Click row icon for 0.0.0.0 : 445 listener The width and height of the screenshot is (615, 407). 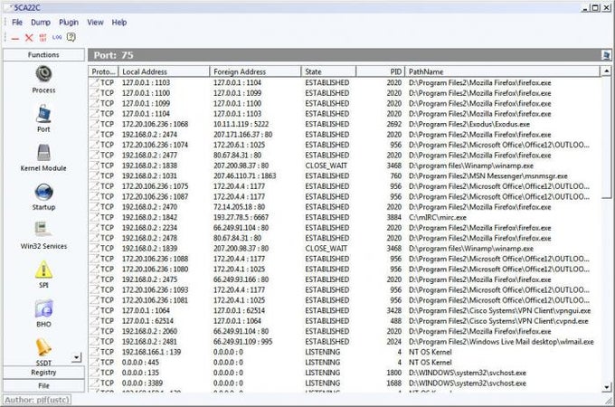(95, 363)
